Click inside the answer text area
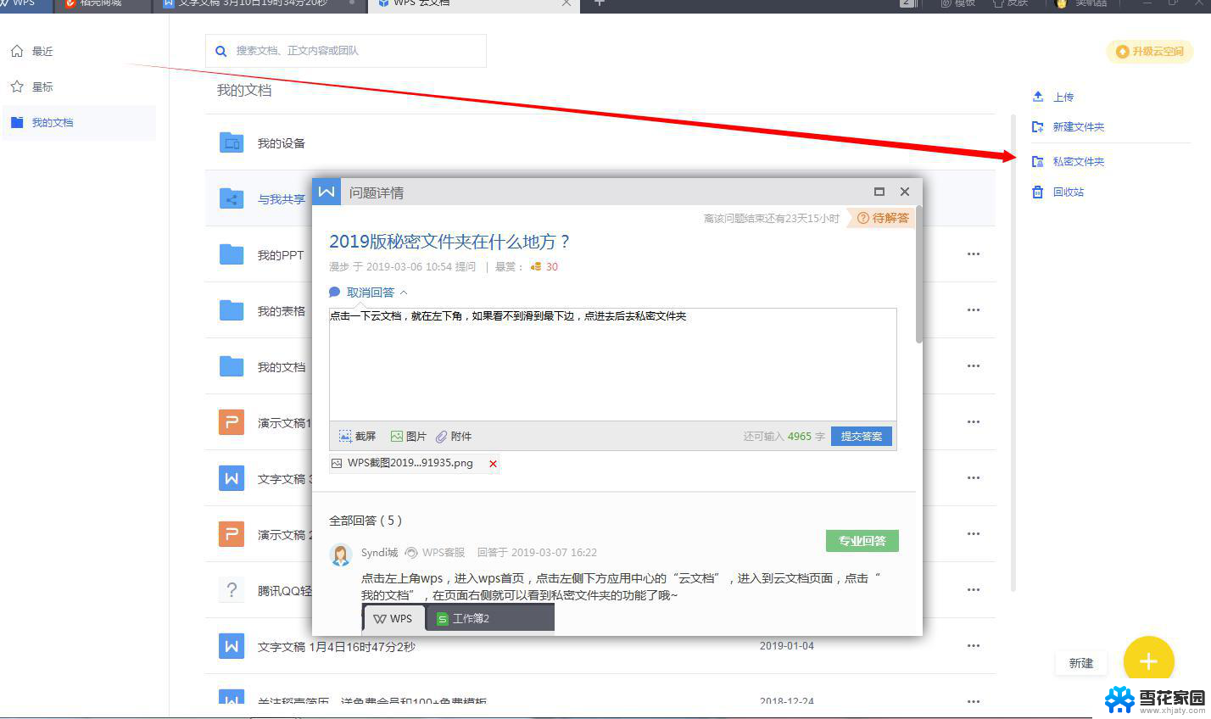The width and height of the screenshot is (1211, 719). click(612, 365)
